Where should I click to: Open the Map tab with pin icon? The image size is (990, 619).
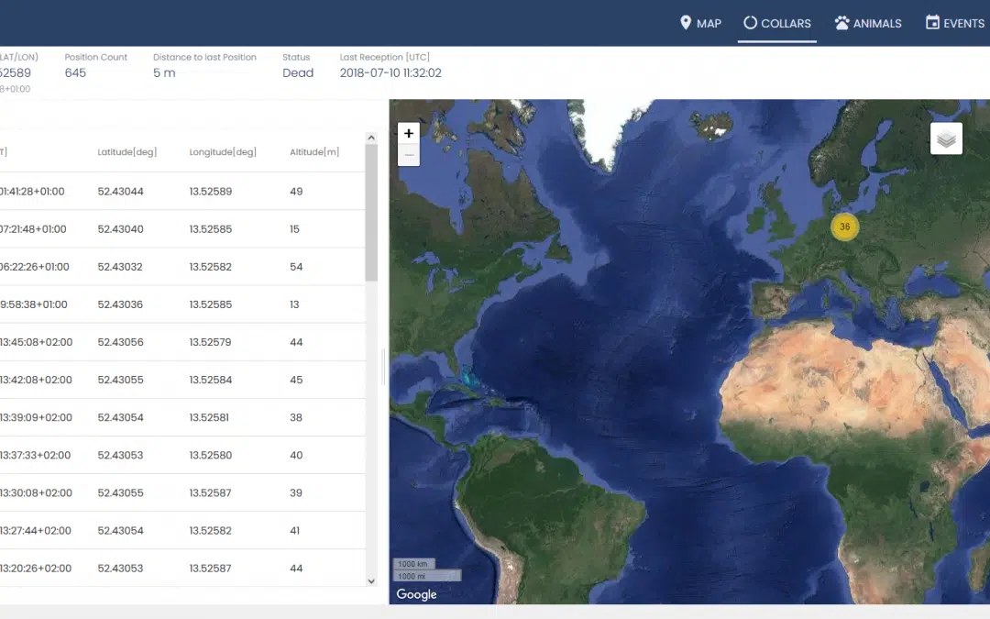click(700, 23)
